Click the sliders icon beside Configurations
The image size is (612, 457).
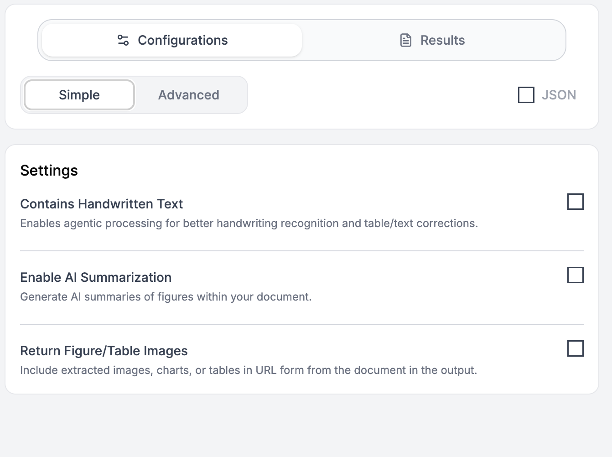122,40
